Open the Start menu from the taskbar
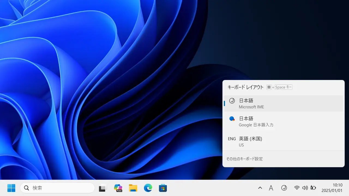The width and height of the screenshot is (349, 196). 11,188
